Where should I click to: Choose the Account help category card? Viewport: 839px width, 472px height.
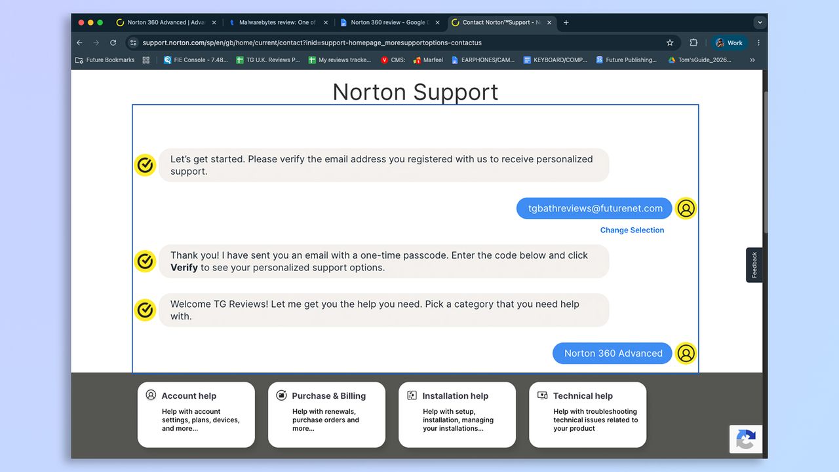196,415
